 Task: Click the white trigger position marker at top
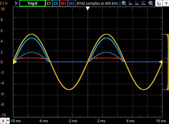coord(88,9)
